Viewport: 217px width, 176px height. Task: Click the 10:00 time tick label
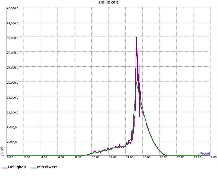[96, 157]
